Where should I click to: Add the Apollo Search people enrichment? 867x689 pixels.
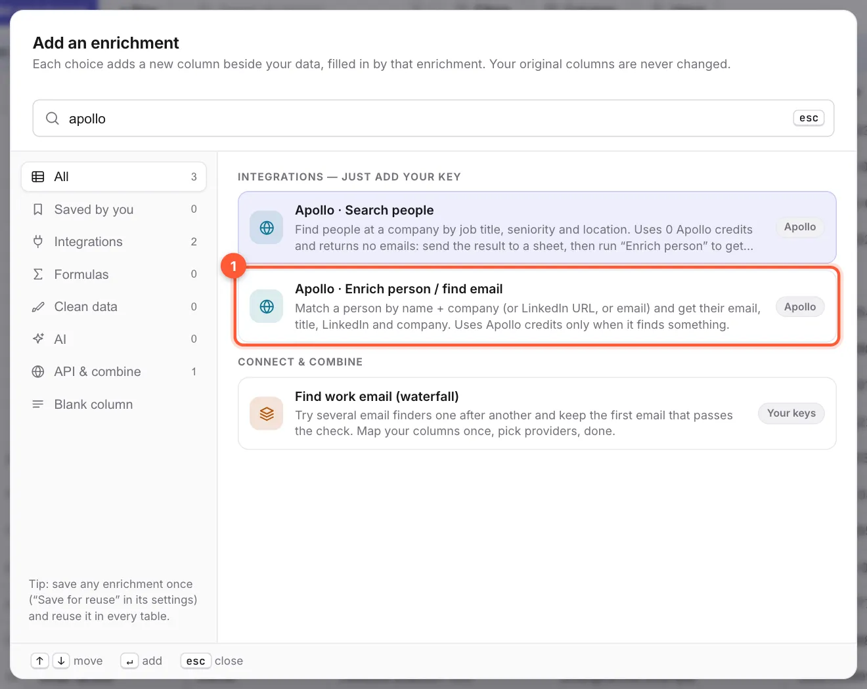pyautogui.click(x=537, y=228)
